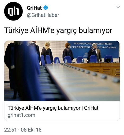Open the GriHat profile avatar

coord(14,11)
